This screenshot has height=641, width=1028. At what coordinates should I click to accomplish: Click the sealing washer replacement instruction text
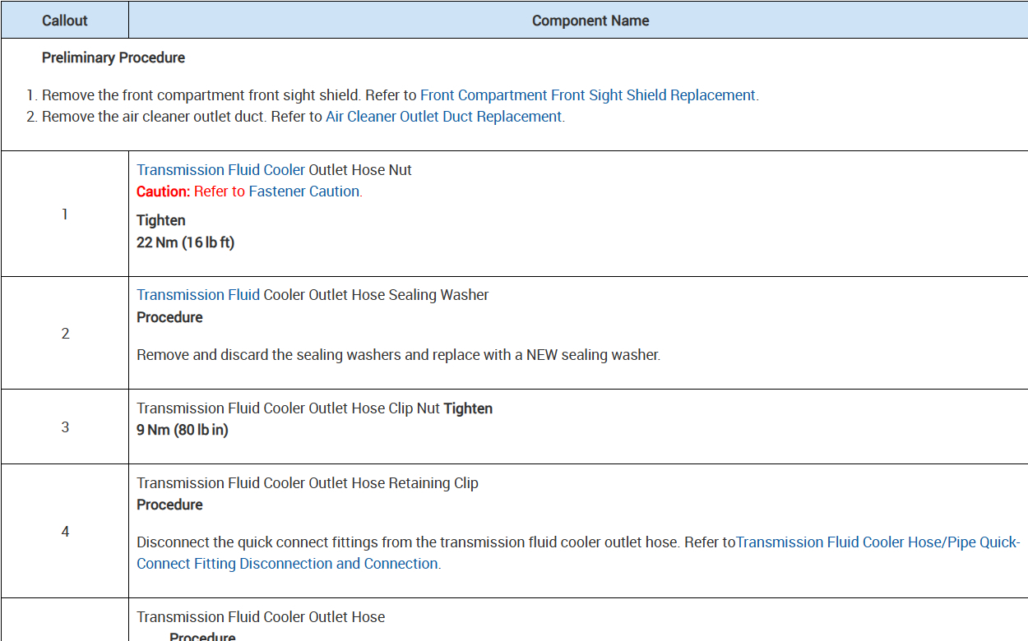click(x=398, y=355)
